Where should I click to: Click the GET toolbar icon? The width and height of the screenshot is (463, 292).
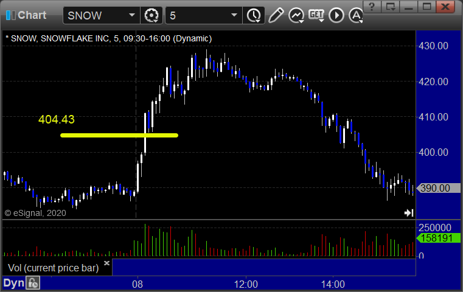pos(316,15)
